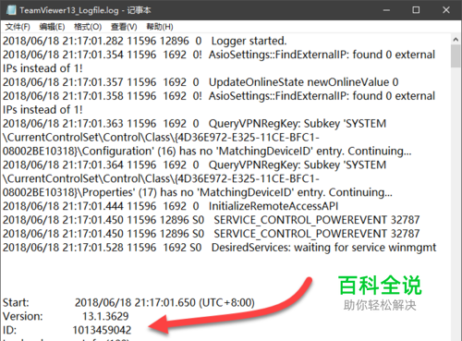462x341 pixels.
Task: Click the text 'Logger started.'
Action: (249, 41)
